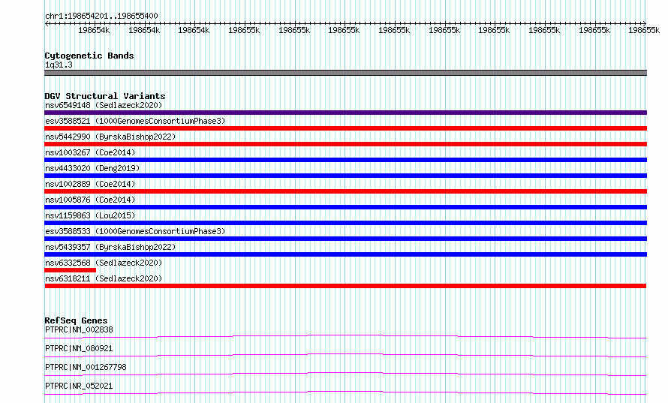The image size is (668, 403).
Task: Open nsv6318211 (Sedlazeck2020) label
Action: point(104,278)
